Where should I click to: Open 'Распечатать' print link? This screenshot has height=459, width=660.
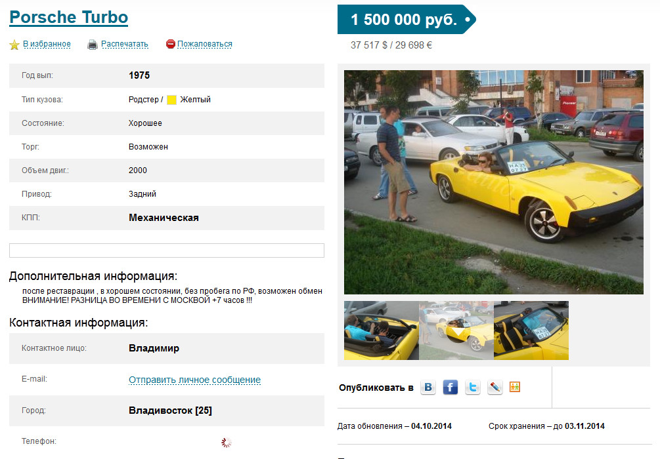coord(125,44)
